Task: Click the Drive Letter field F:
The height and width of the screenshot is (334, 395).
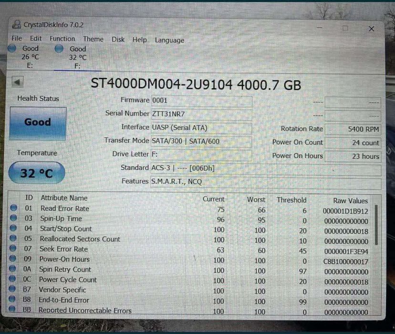Action: [201, 155]
